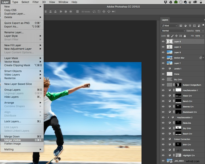The image size is (205, 164).
Task: Filter layers by shape layer icon
Action: 194,26
